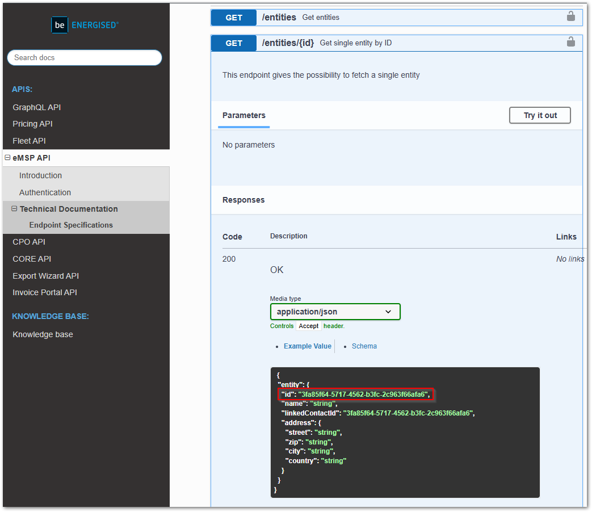Open CPO API in sidebar

coord(29,242)
